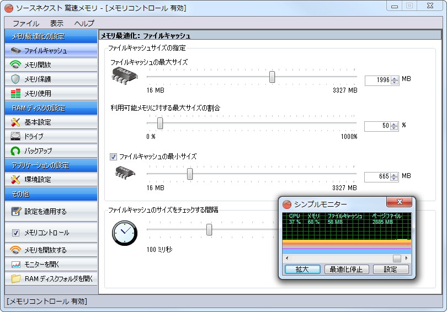Click the メモリ使用 bar meter icon

(15, 93)
